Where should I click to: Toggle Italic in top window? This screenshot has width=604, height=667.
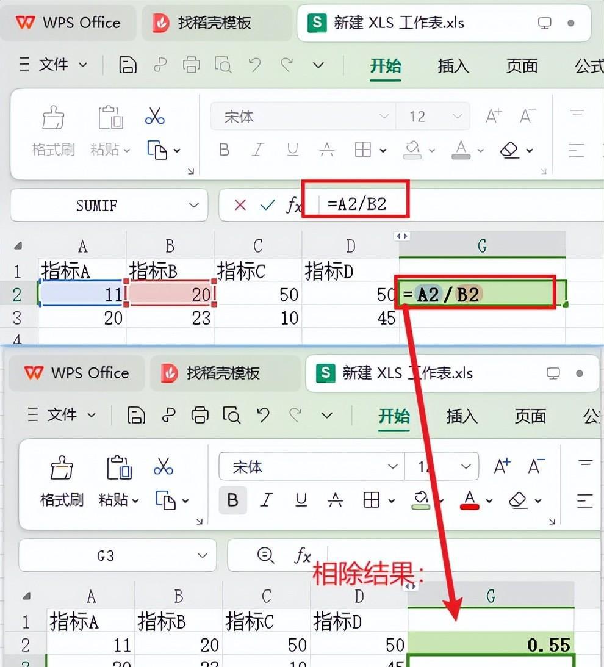tap(257, 150)
